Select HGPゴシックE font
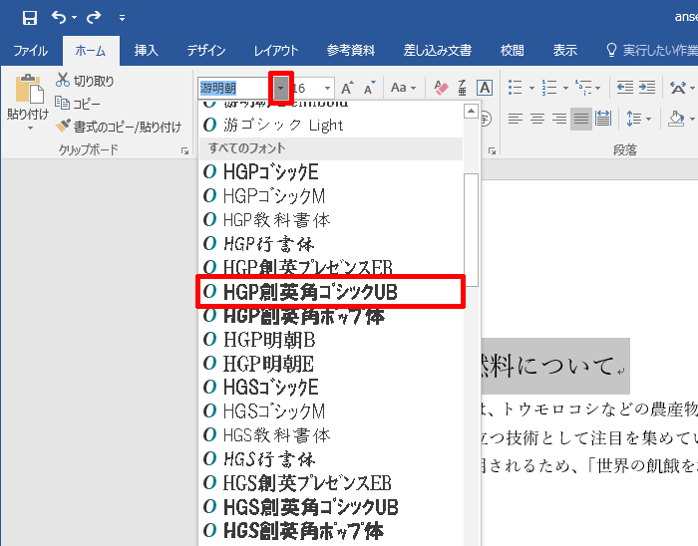Screen dimensions: 698x546 click(331, 171)
